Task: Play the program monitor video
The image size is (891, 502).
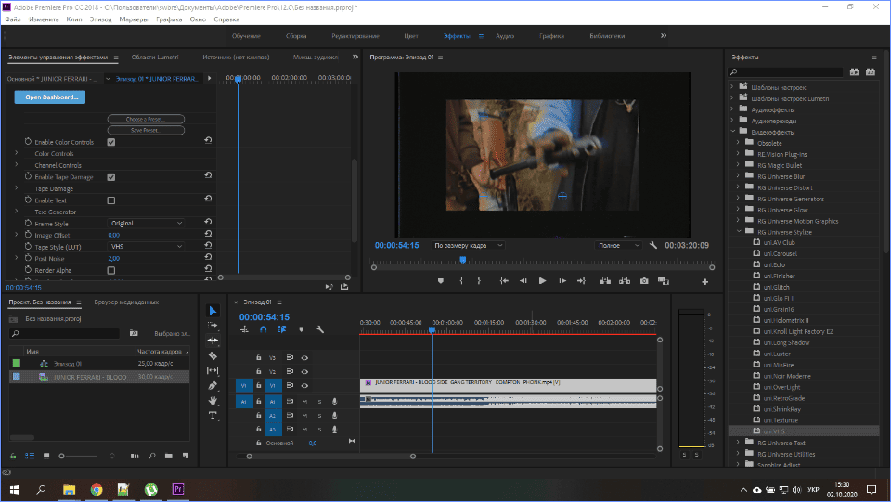Action: [x=542, y=281]
